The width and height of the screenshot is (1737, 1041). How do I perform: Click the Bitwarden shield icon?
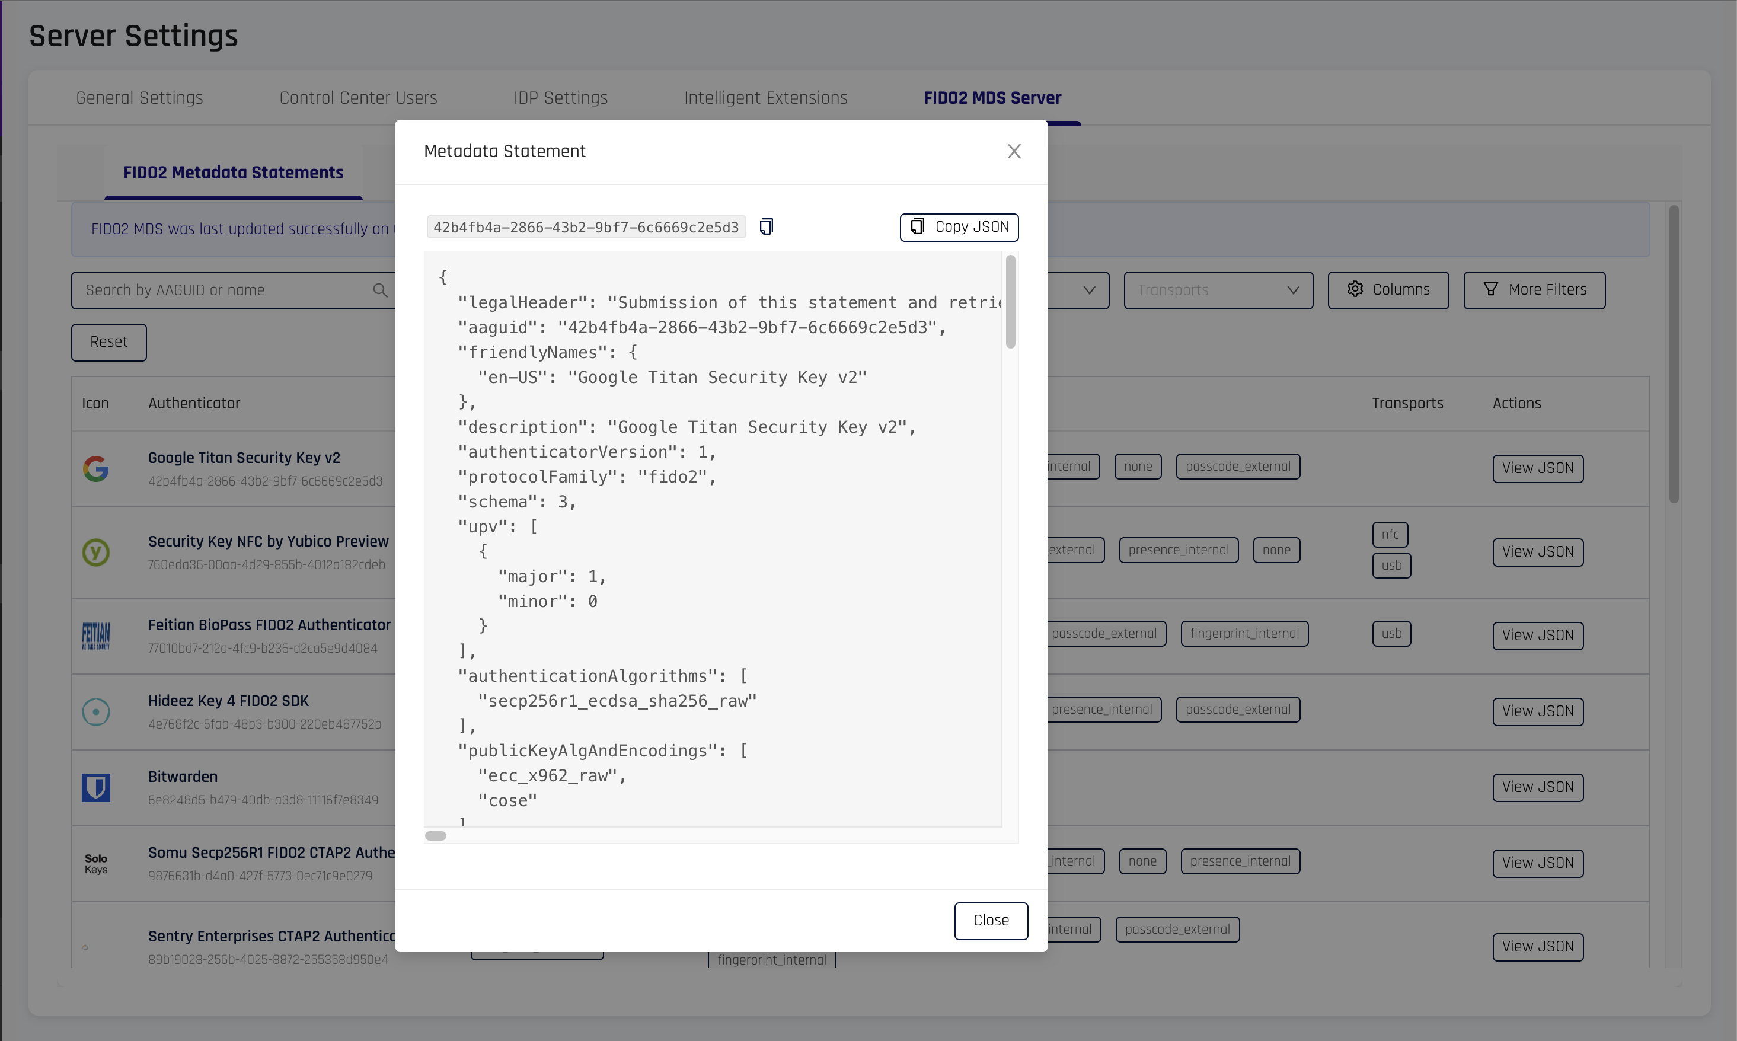click(95, 788)
